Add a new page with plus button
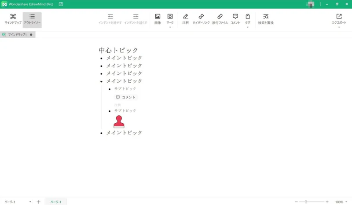The height and width of the screenshot is (205, 352). tap(39, 202)
